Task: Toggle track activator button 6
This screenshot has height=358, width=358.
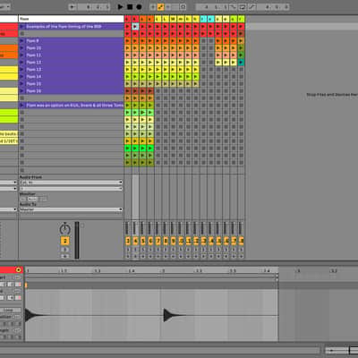Action: coord(150,241)
